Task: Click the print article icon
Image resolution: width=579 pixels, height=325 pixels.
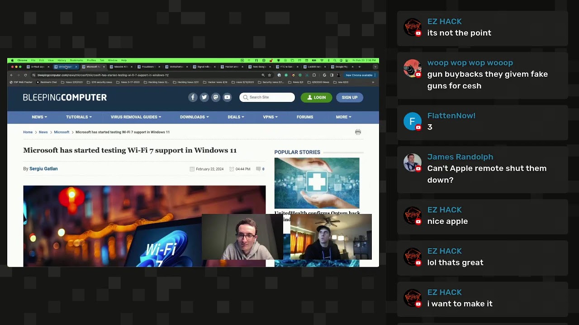Action: 358,132
